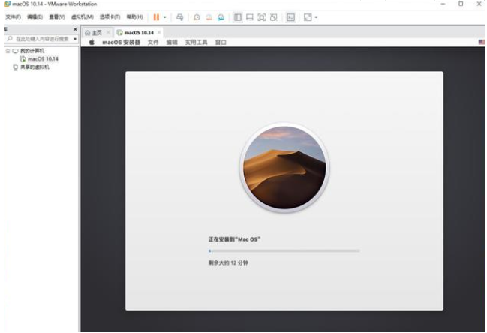Click the Send Ctrl+Alt+Del toolbar icon

click(x=180, y=16)
